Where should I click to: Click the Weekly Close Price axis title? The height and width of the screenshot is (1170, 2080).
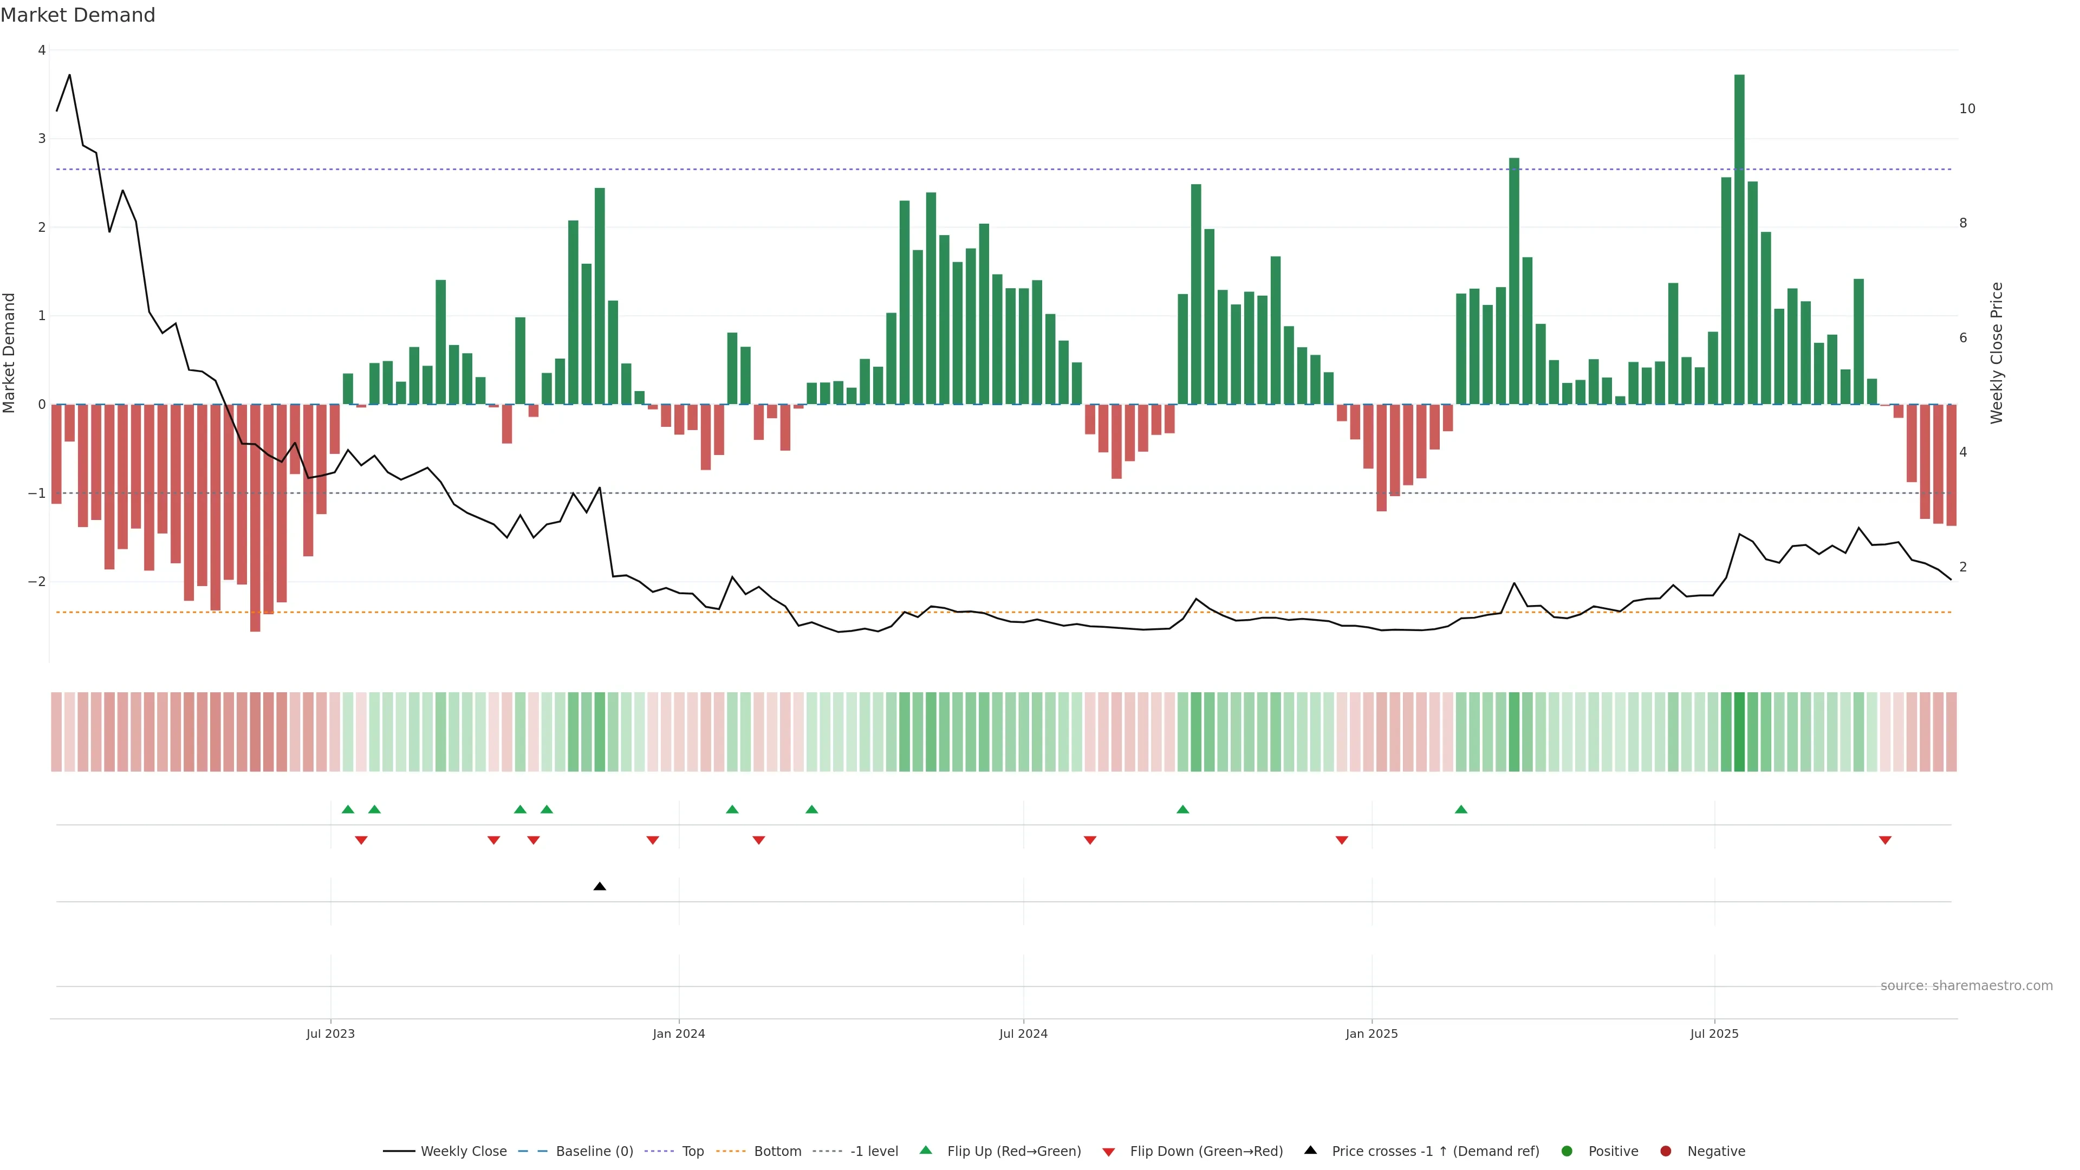pos(1997,353)
